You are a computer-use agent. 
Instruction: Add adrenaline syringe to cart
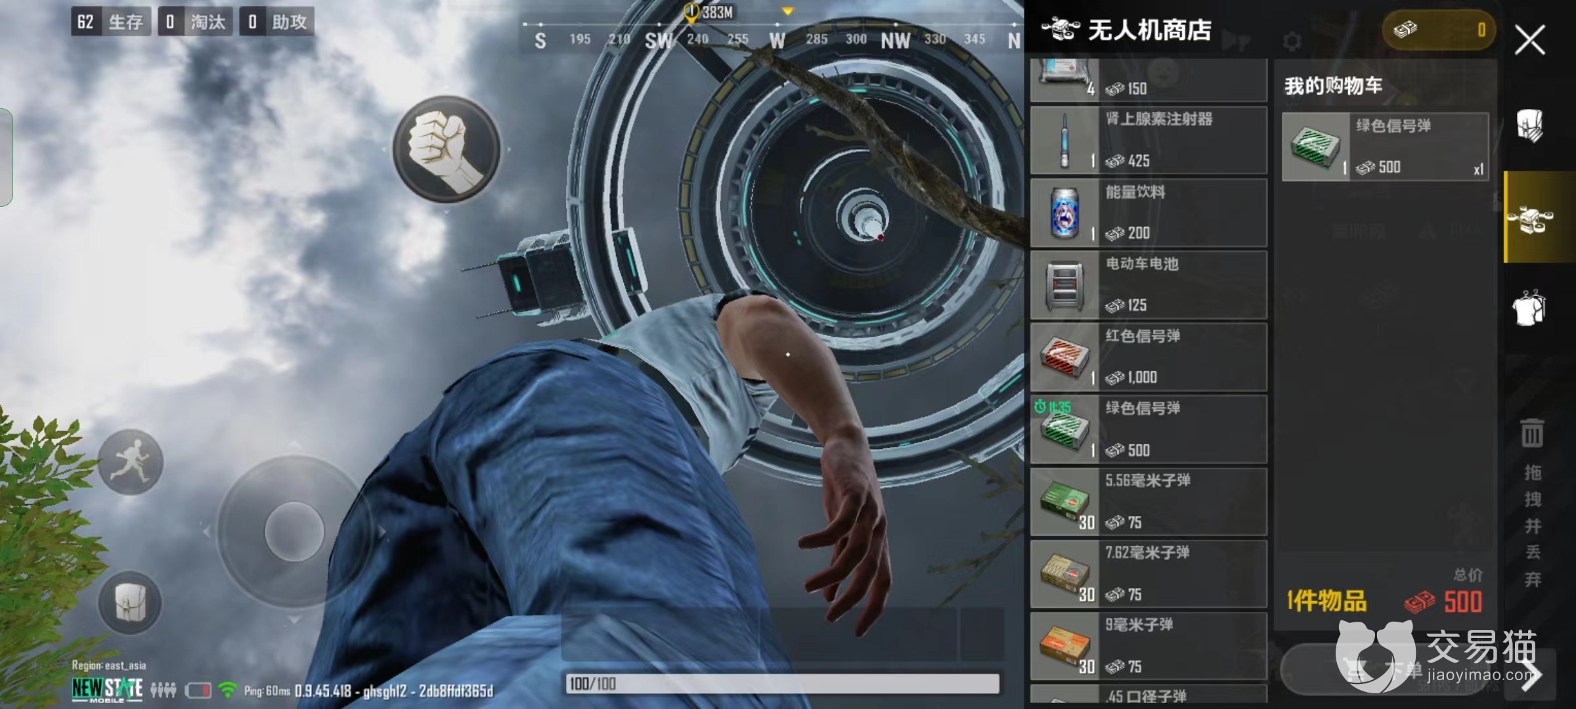(1148, 140)
